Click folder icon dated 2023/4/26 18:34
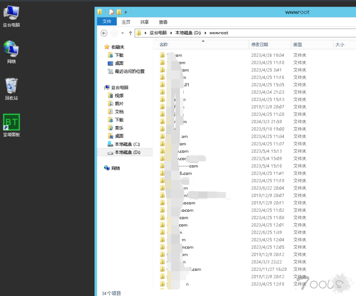The height and width of the screenshot is (296, 356). tap(162, 55)
